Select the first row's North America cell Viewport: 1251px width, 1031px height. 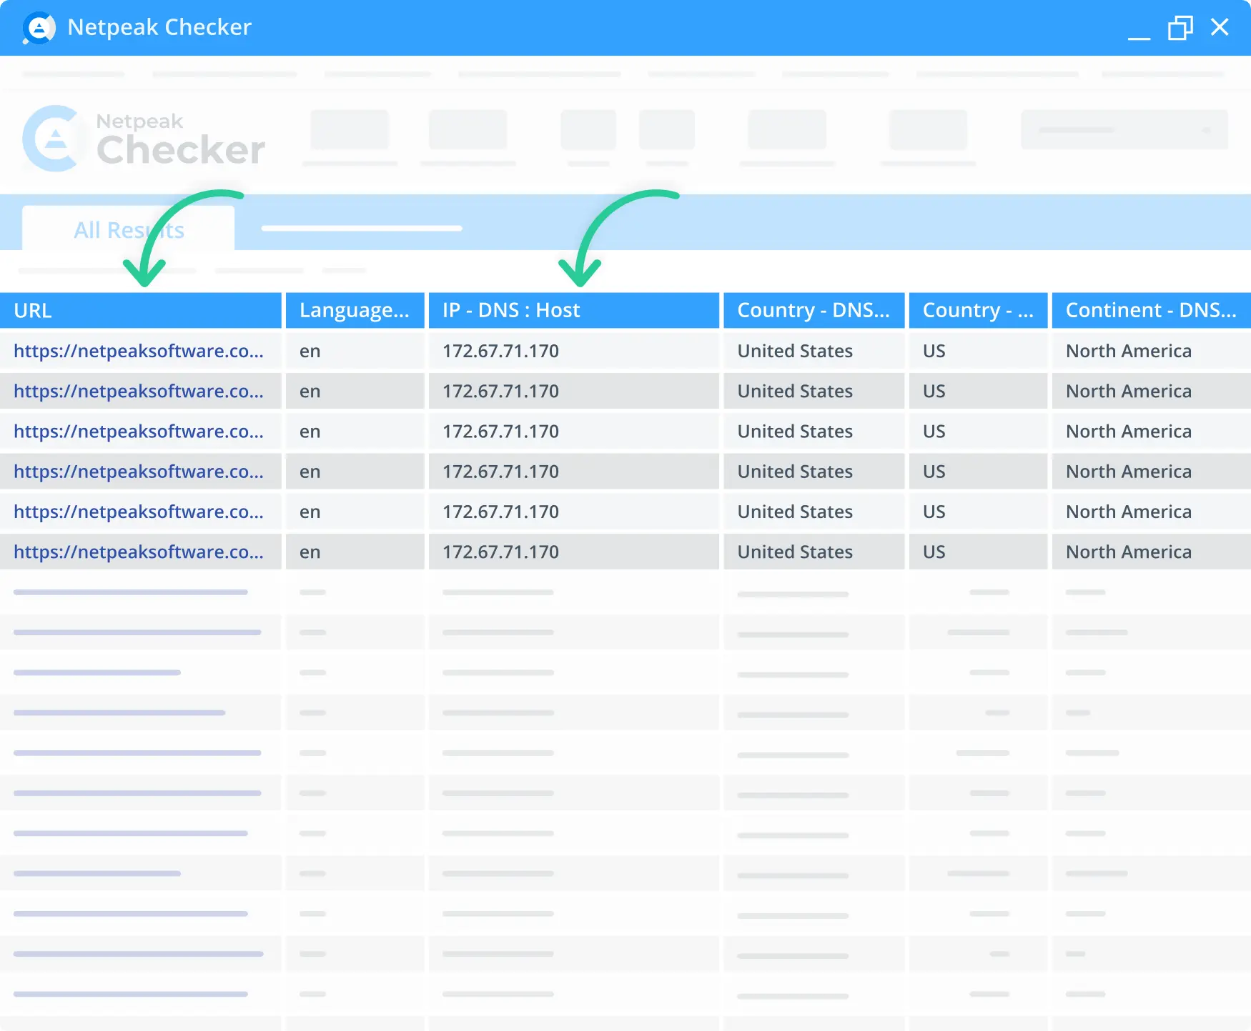pyautogui.click(x=1152, y=351)
